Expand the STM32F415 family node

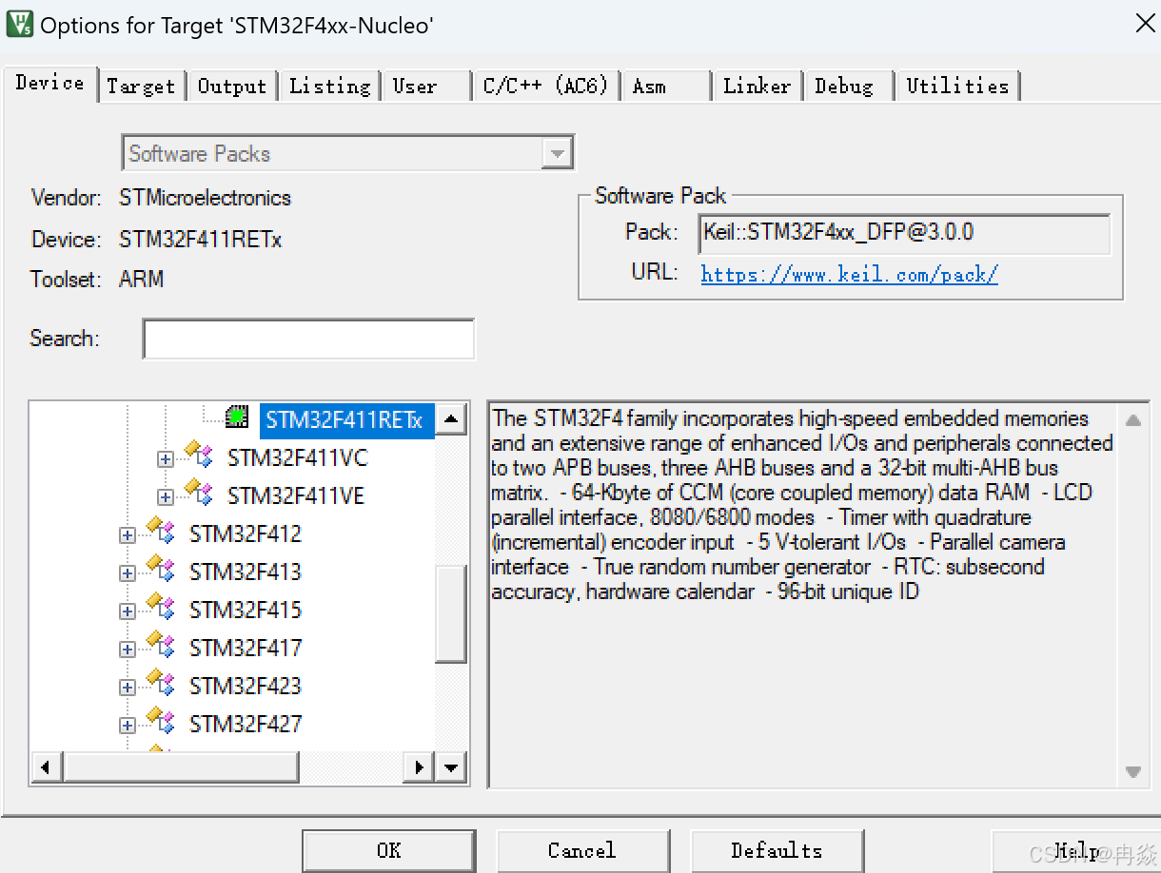pos(128,611)
